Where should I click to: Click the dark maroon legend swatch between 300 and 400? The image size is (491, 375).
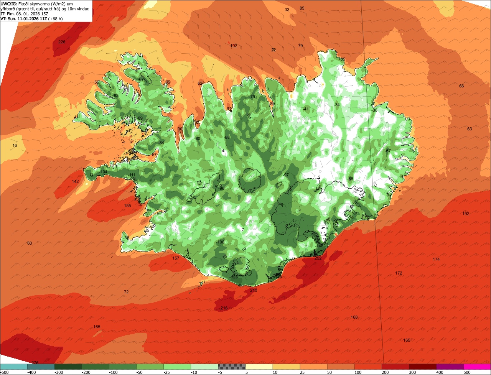tap(423, 367)
